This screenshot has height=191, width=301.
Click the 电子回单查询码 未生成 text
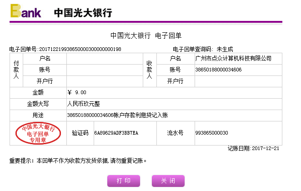tap(203, 49)
